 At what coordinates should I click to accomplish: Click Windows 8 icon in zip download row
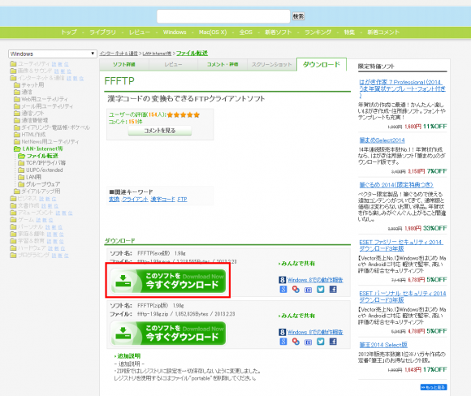pyautogui.click(x=282, y=332)
